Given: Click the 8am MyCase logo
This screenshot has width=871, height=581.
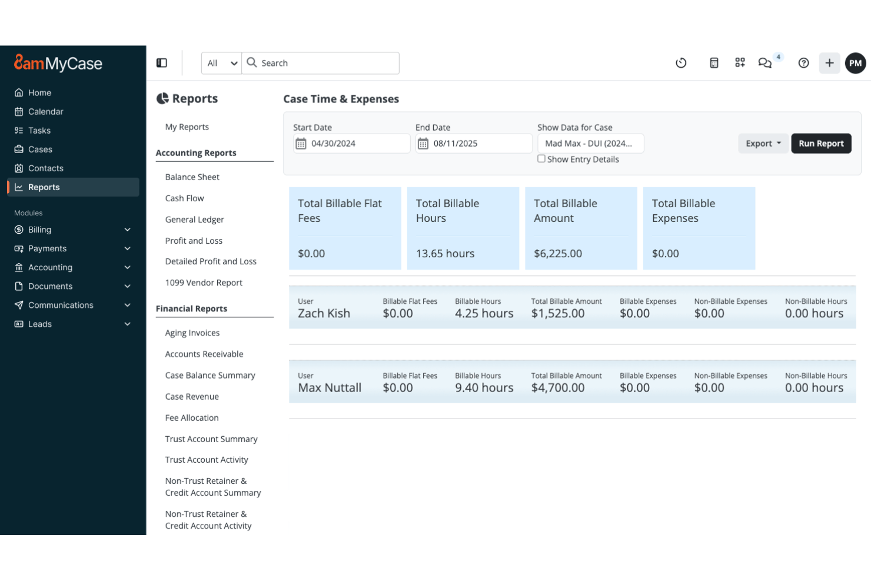Looking at the screenshot, I should pos(58,63).
